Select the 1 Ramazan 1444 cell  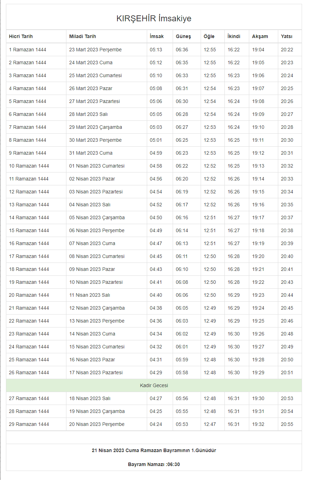(28, 50)
